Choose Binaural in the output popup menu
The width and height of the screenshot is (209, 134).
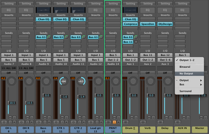(189, 67)
